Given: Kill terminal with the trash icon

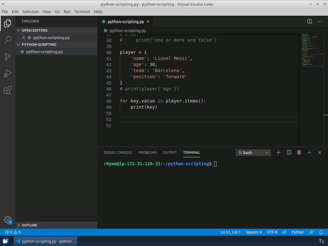Looking at the screenshot, I should tap(299, 152).
